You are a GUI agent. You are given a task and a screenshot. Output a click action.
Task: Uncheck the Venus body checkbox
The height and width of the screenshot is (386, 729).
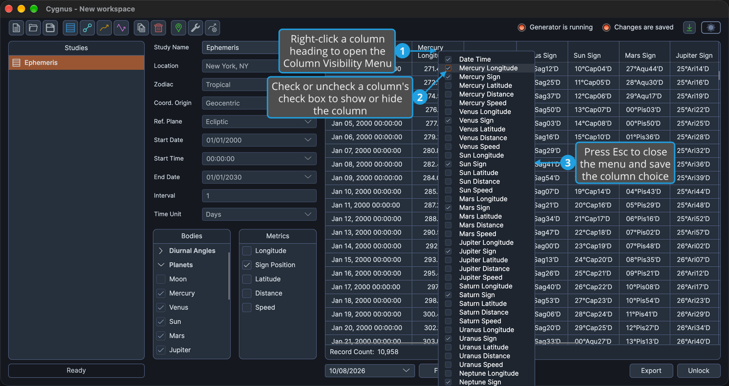click(x=161, y=307)
